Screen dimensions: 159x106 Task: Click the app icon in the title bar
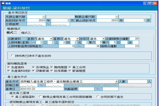tap(3, 3)
